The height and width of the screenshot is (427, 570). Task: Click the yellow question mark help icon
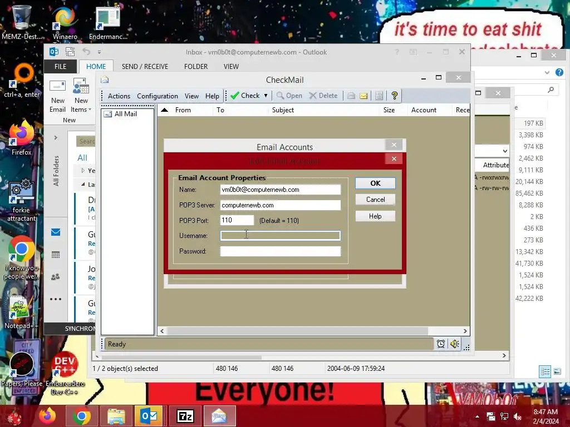coord(395,96)
